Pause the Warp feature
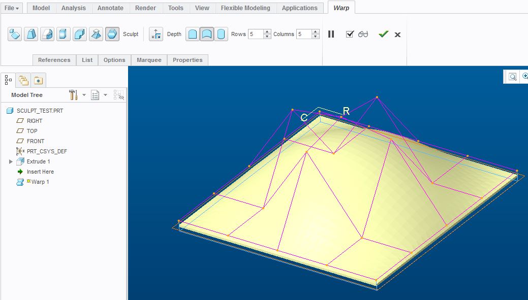The image size is (528, 300). (331, 34)
